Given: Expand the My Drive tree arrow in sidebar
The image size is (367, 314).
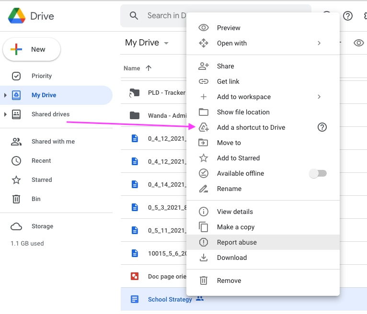Looking at the screenshot, I should pyautogui.click(x=5, y=95).
